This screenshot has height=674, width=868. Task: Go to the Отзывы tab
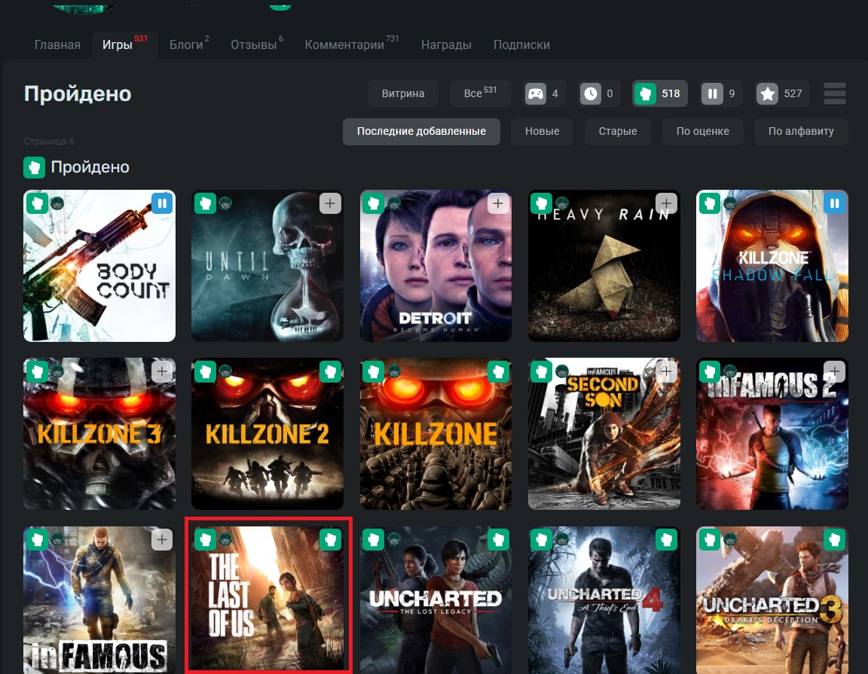(256, 45)
